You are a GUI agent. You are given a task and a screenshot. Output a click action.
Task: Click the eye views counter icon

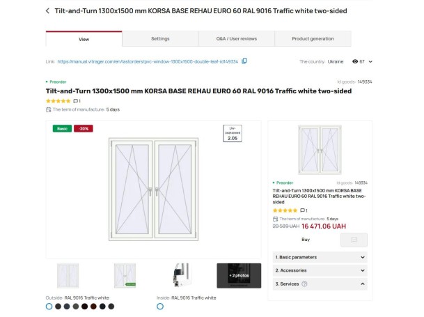(x=355, y=61)
